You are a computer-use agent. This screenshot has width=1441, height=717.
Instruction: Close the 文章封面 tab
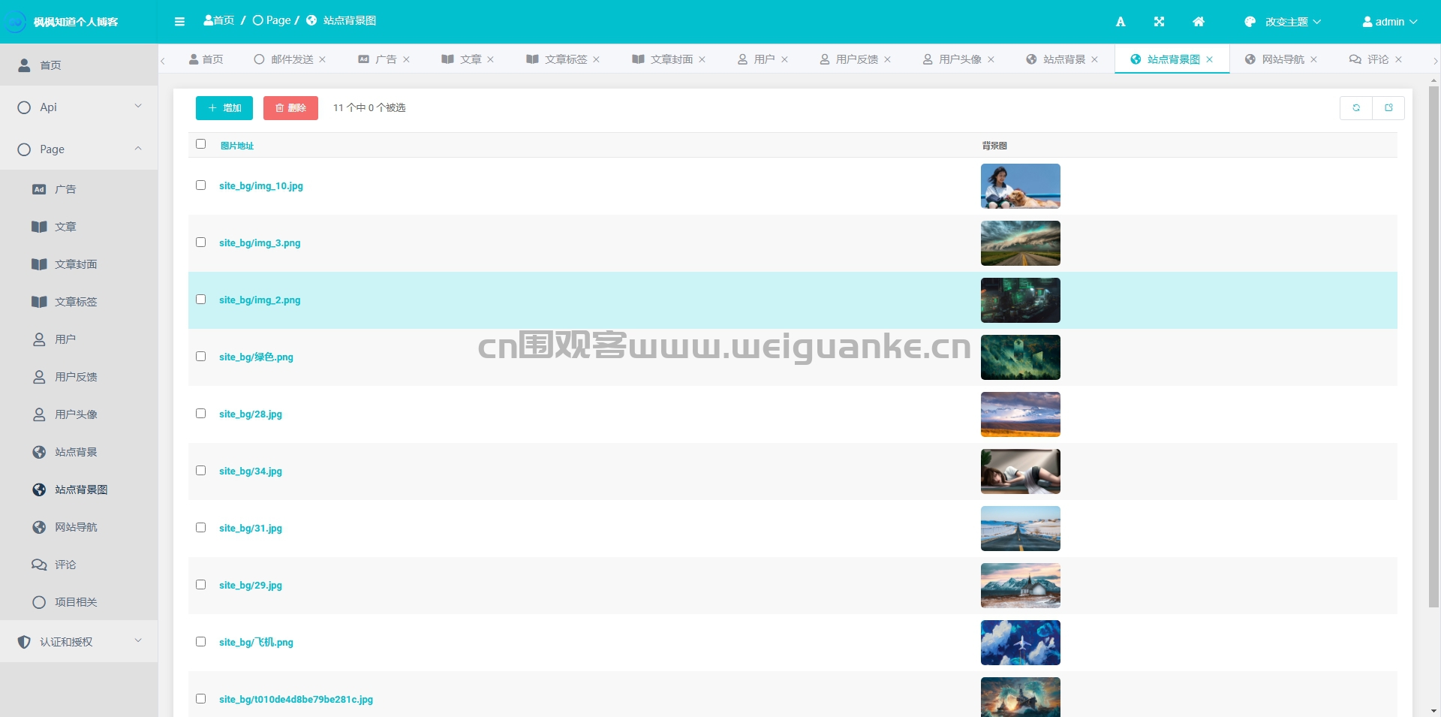[702, 59]
